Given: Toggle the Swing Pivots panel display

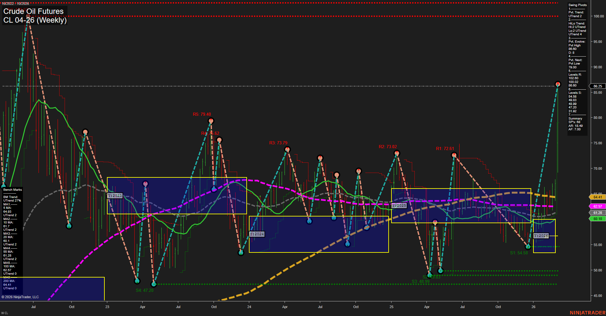Looking at the screenshot, I should pyautogui.click(x=577, y=5).
